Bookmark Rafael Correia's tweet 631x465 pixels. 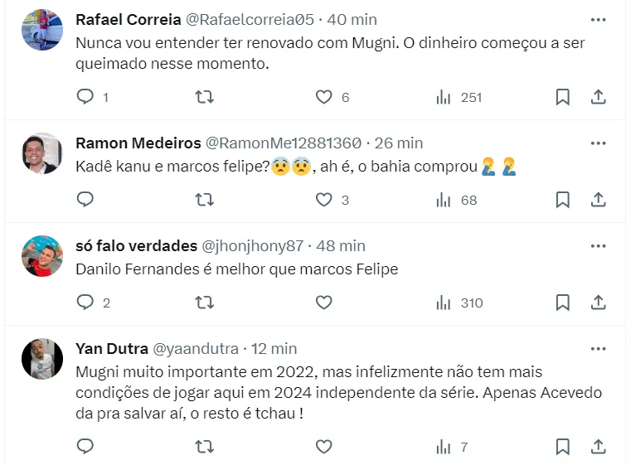[x=562, y=97]
